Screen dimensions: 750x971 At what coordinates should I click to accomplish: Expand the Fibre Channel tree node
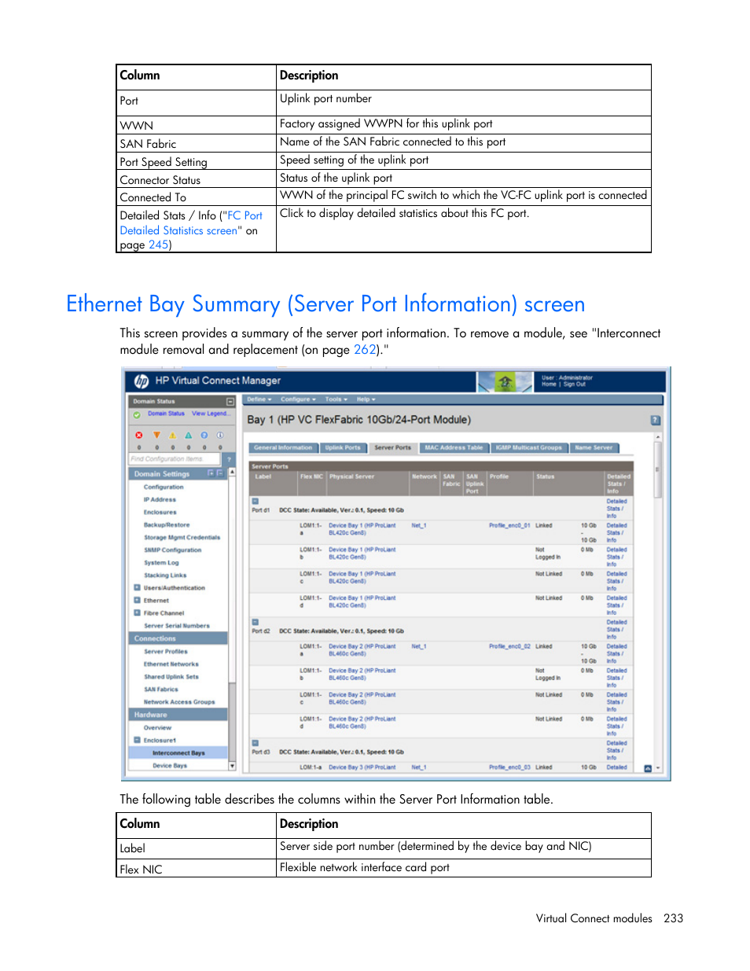(137, 612)
